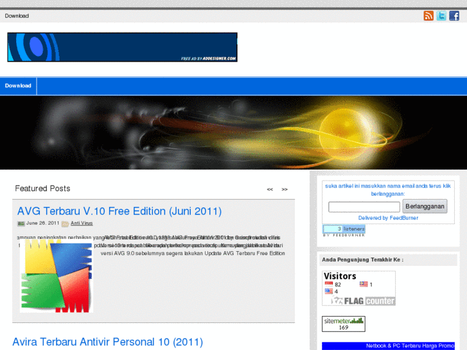
Task: Open the Twitter icon in top bar
Action: [x=441, y=16]
